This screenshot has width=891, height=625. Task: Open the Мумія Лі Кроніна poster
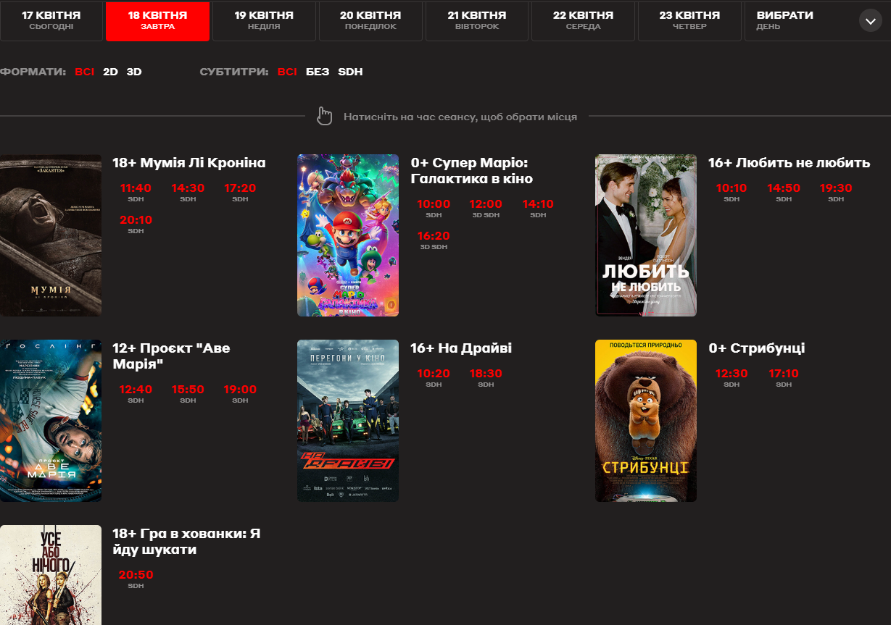[51, 235]
